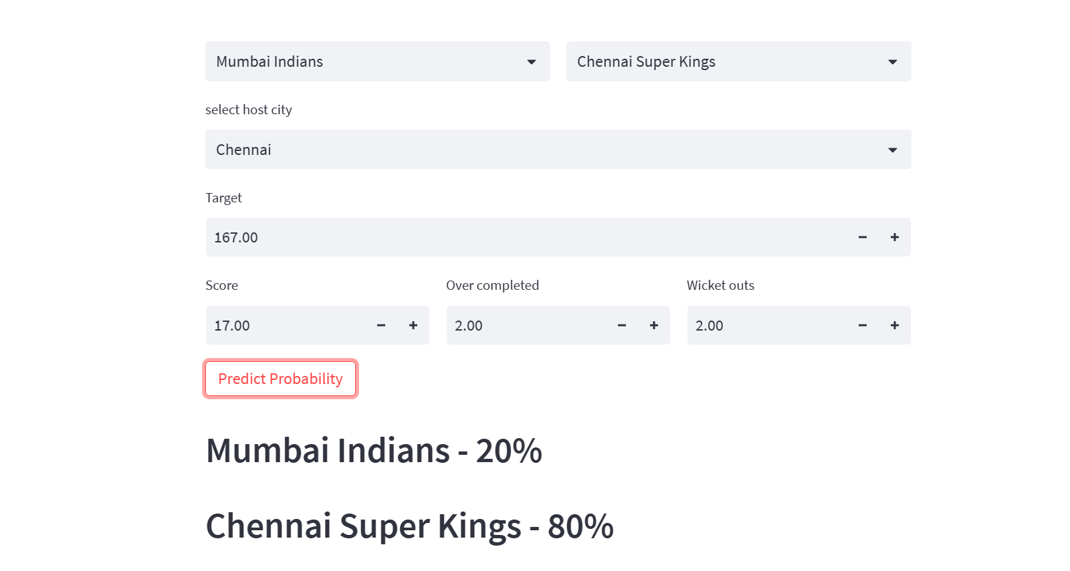Click the plus icon on Score
Screen dimensions: 1070x571
click(413, 325)
